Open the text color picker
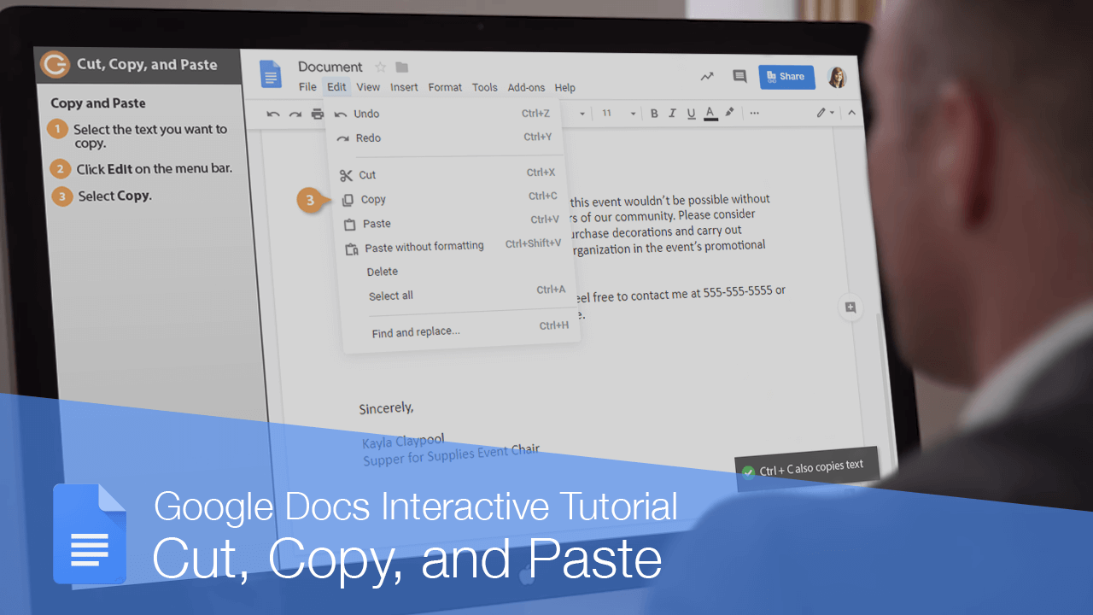 (710, 113)
